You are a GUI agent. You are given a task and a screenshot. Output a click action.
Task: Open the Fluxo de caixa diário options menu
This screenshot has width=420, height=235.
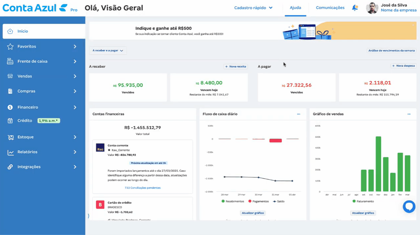click(298, 114)
